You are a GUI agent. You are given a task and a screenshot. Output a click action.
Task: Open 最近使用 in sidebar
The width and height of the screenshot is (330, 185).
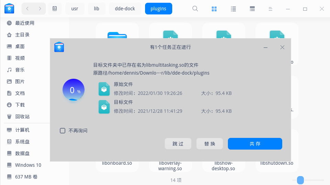coord(25,23)
